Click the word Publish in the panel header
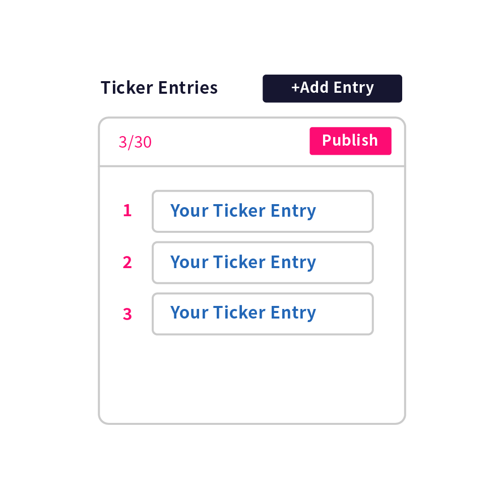 (x=350, y=140)
